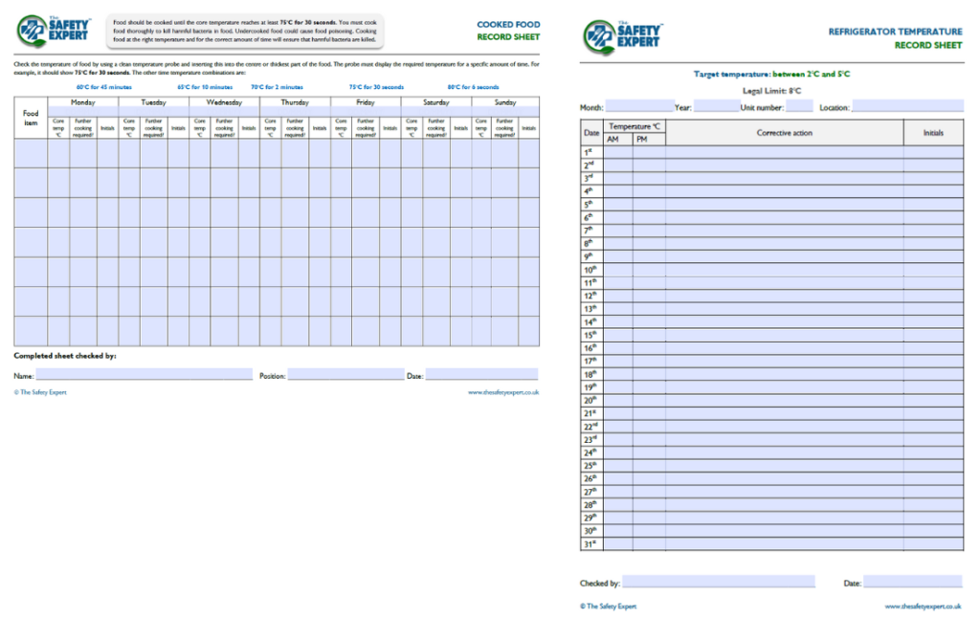The width and height of the screenshot is (980, 618).
Task: Click the '70°C for 2 minutes' text
Action: pos(277,87)
